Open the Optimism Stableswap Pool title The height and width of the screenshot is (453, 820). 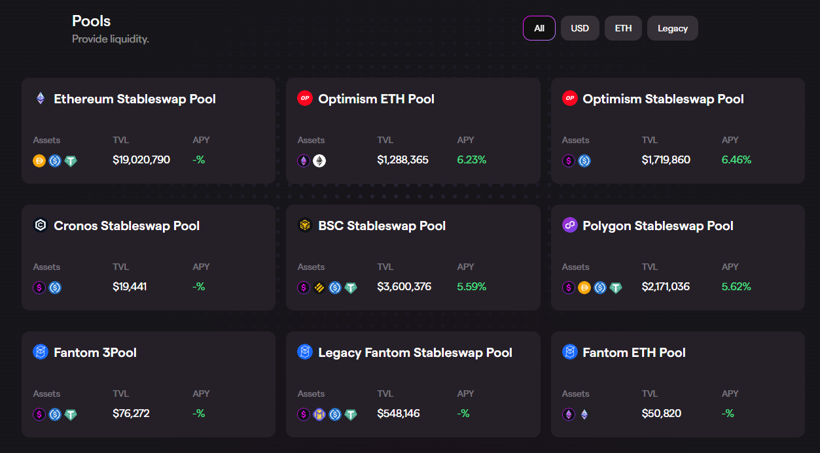[x=663, y=99]
